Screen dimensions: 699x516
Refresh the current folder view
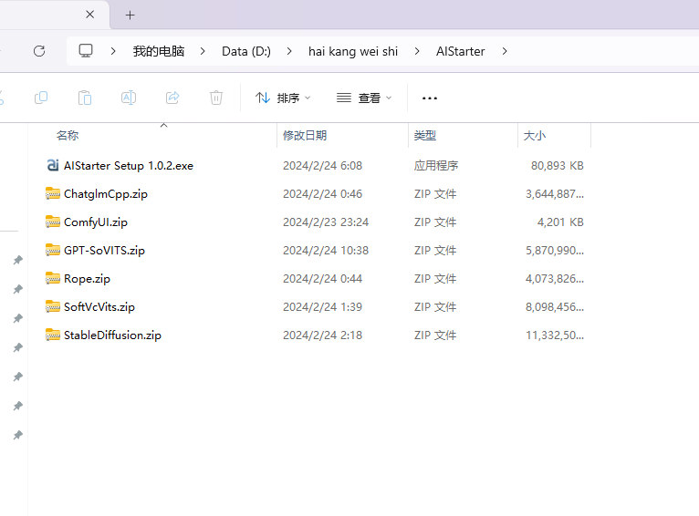point(39,51)
